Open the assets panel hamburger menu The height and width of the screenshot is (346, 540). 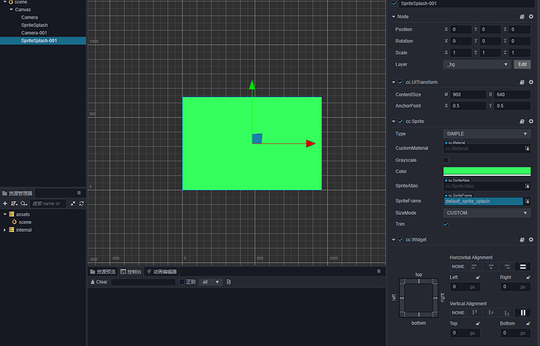tap(79, 193)
